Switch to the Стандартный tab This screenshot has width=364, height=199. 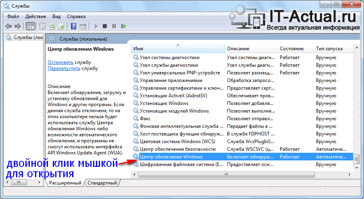pos(102,183)
